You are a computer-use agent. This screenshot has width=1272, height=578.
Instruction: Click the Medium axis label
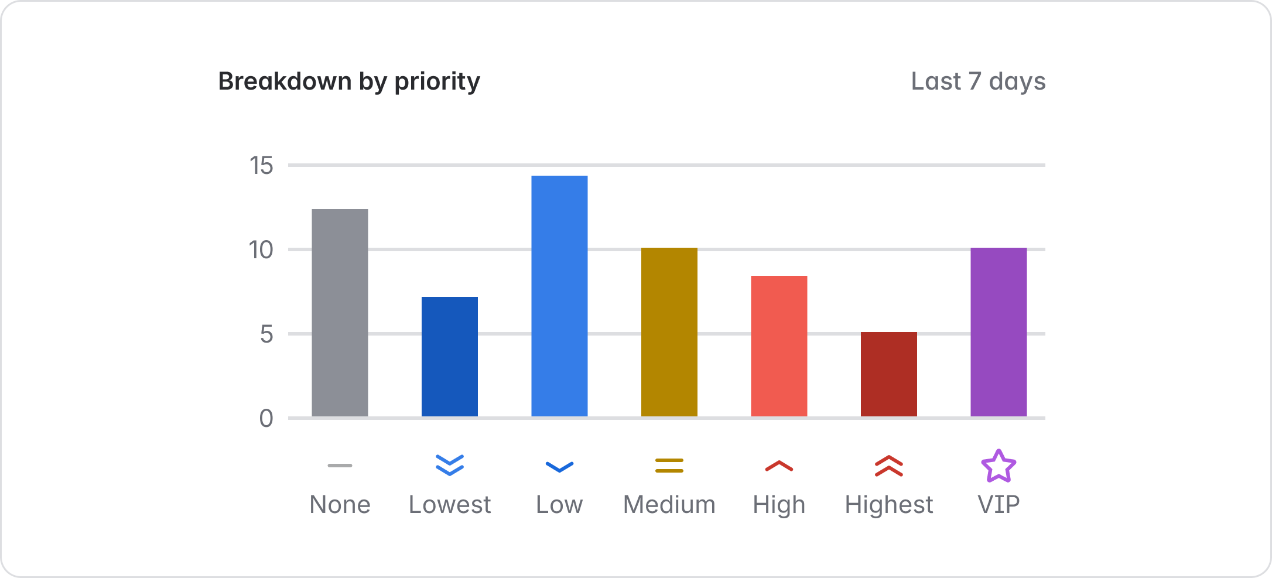(x=669, y=504)
